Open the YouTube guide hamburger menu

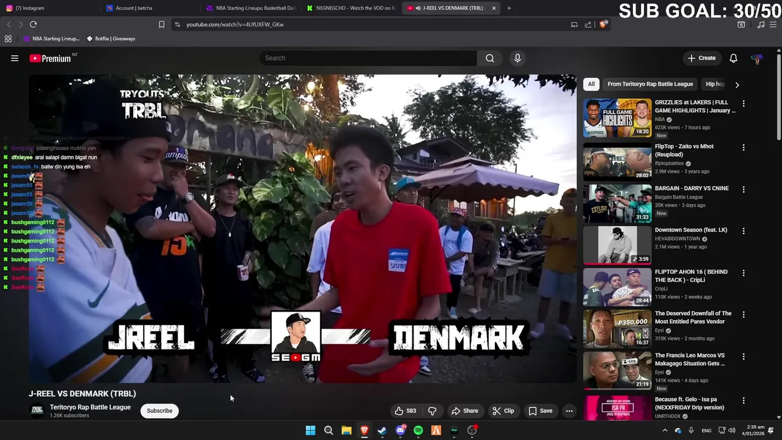[15, 58]
